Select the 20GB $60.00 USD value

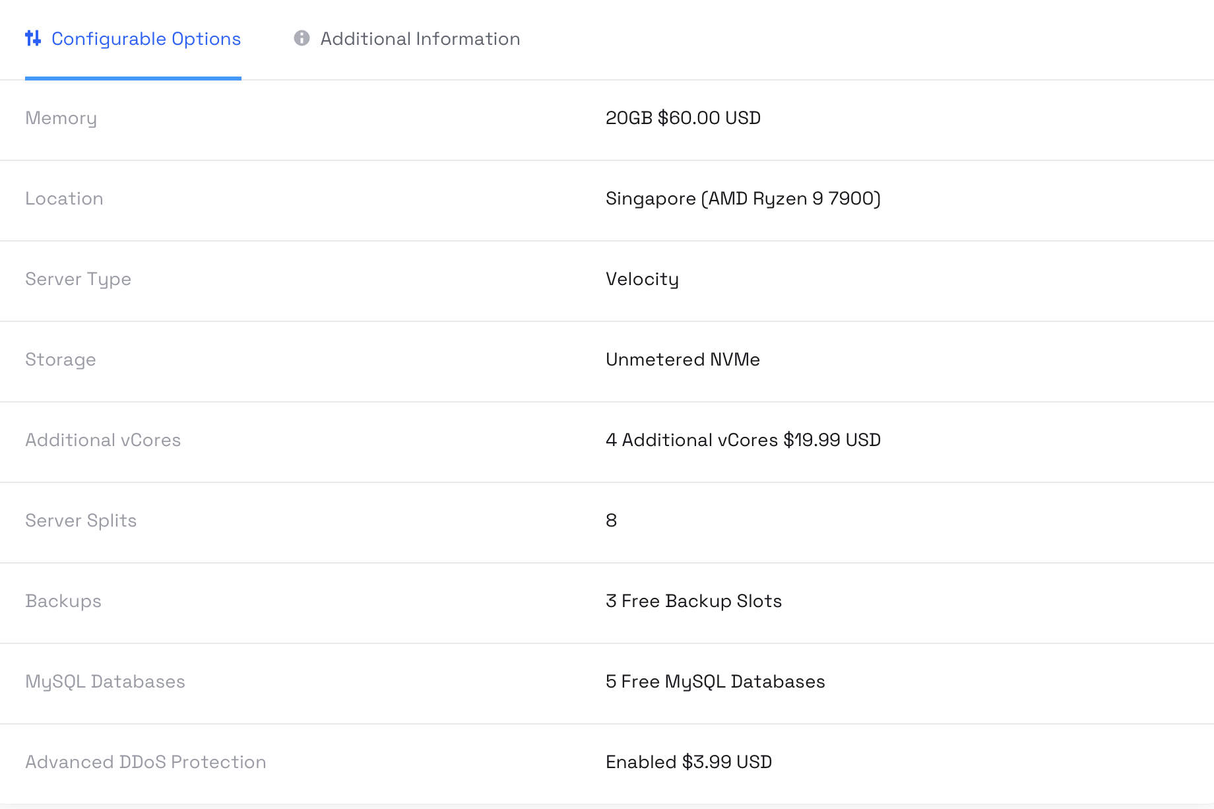683,118
